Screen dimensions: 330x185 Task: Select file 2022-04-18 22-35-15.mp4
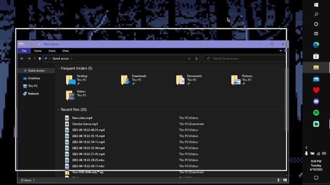[88, 136]
